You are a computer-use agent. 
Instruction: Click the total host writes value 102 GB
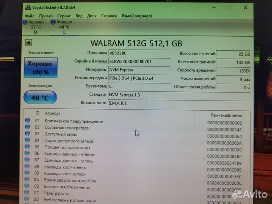(x=233, y=62)
